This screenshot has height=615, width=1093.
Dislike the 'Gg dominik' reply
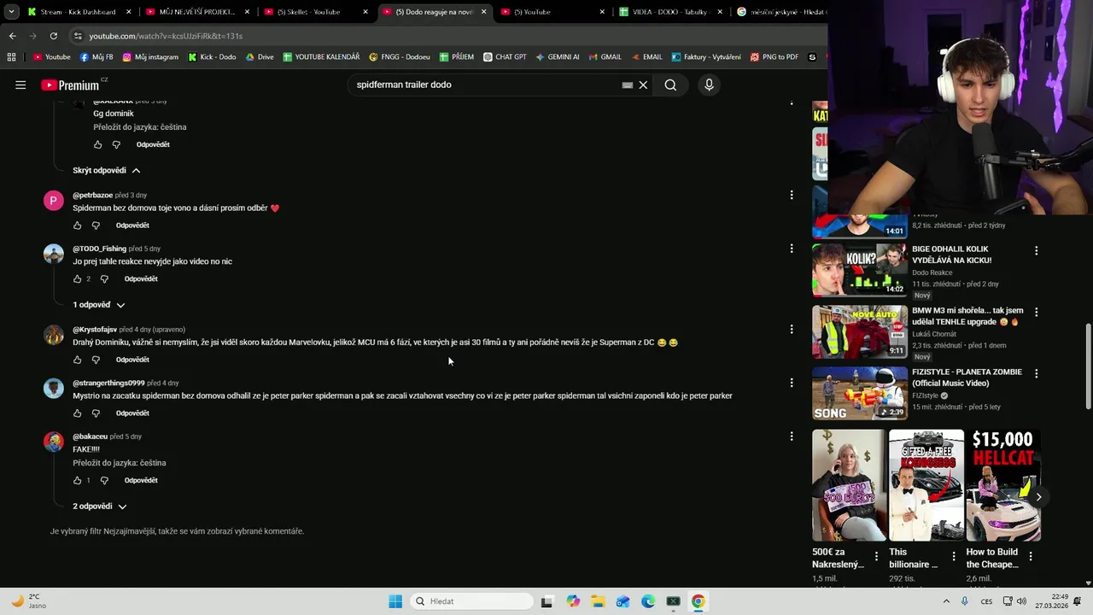click(116, 144)
